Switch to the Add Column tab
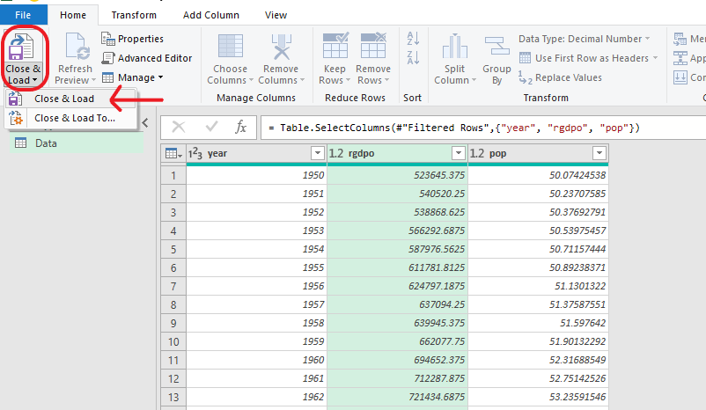The image size is (706, 410). [x=210, y=15]
